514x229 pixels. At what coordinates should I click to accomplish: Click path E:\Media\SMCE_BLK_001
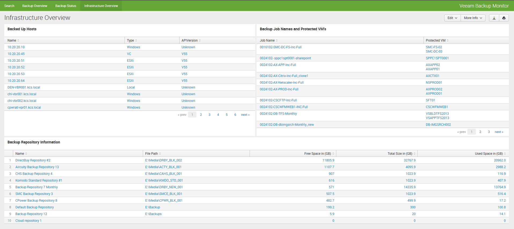(164, 194)
